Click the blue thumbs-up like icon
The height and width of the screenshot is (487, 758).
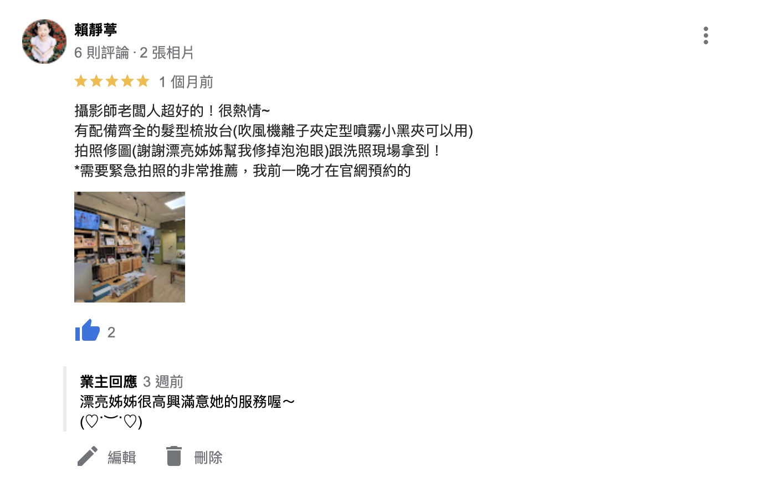point(88,330)
